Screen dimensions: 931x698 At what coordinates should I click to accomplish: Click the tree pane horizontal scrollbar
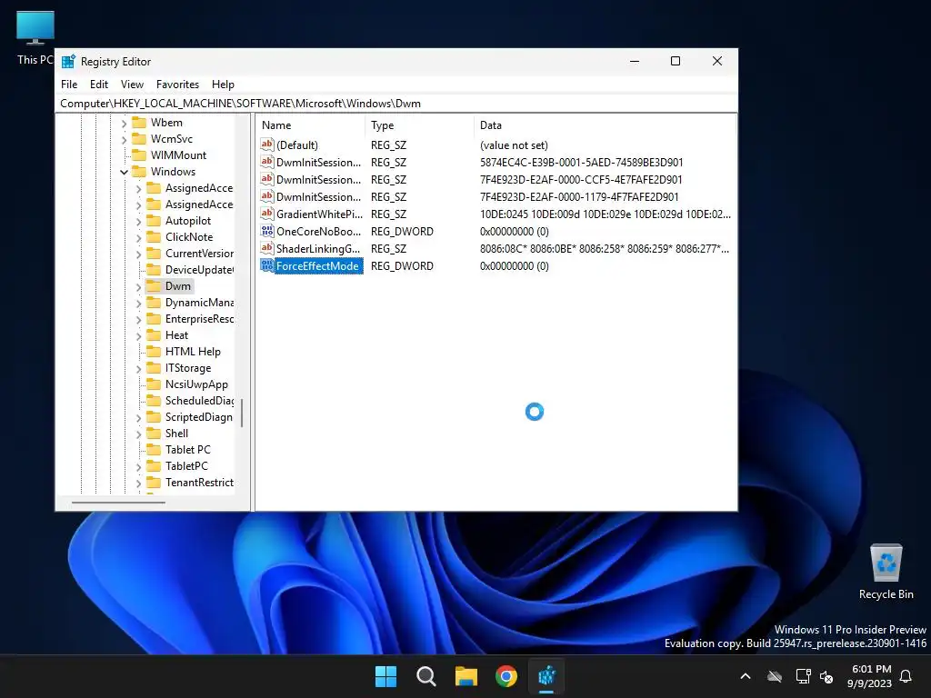click(x=118, y=503)
